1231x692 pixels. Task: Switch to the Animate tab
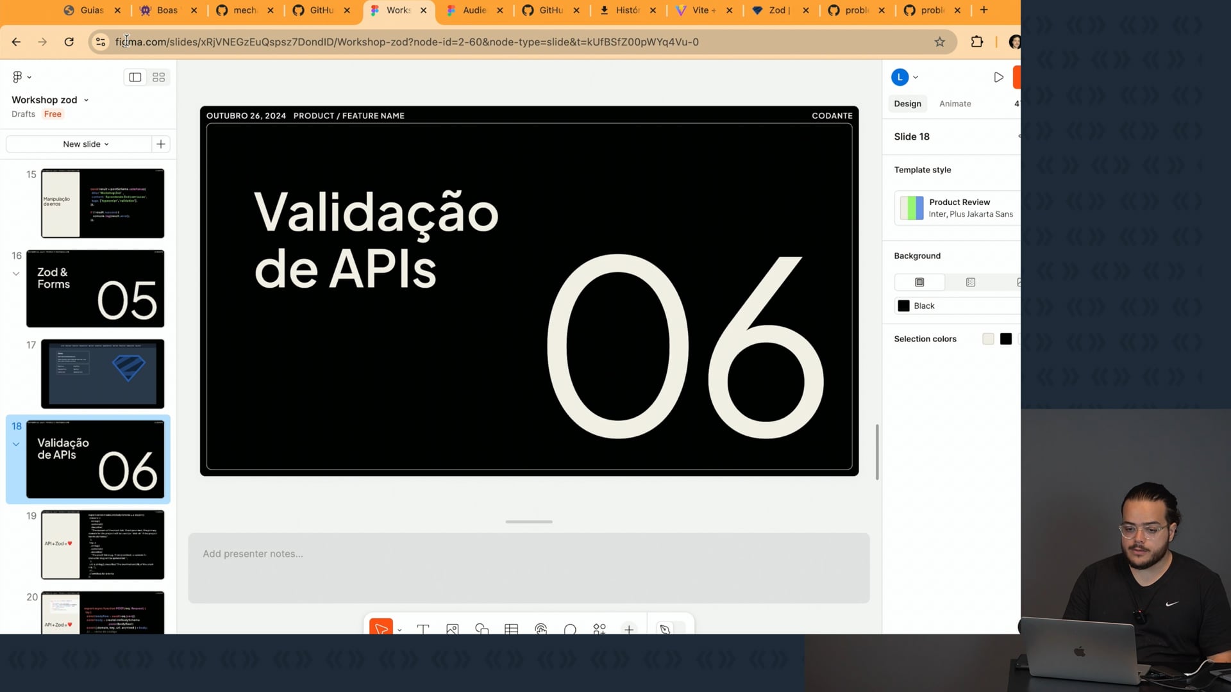tap(955, 104)
